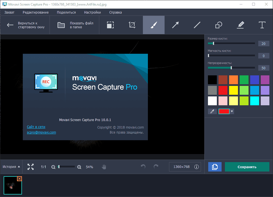Copy image to clipboard button
Image resolution: width=273 pixels, height=197 pixels.
(x=215, y=167)
